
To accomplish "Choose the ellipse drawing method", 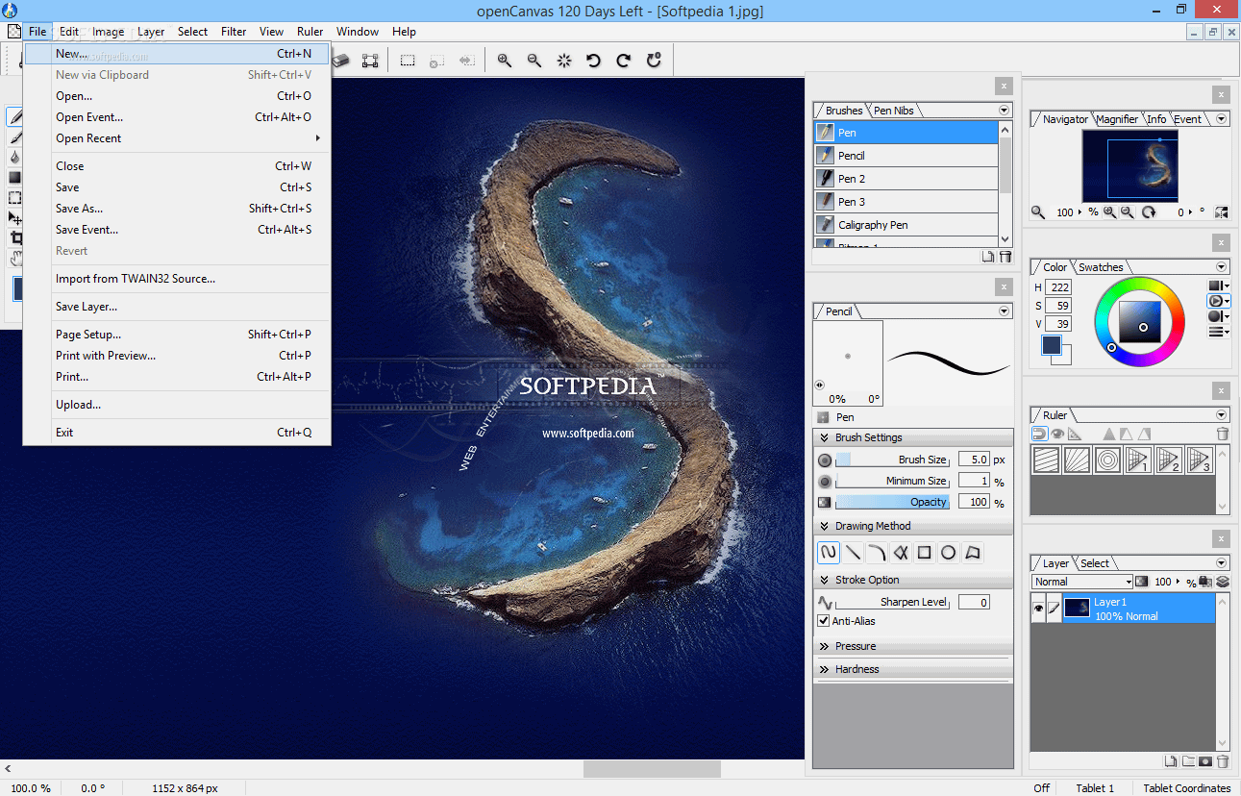I will [x=949, y=553].
